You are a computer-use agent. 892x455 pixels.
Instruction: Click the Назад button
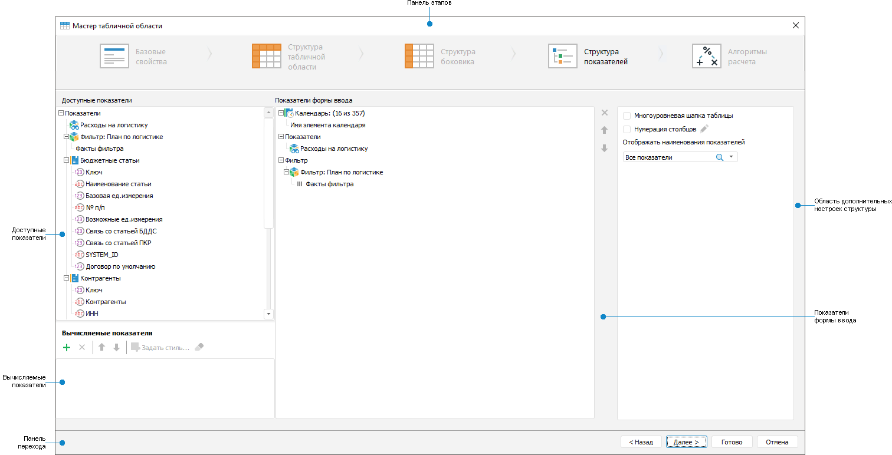coord(641,442)
